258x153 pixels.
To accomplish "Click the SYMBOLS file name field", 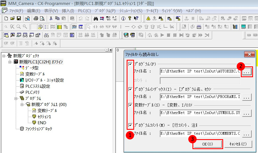I will pyautogui.click(x=200, y=113).
